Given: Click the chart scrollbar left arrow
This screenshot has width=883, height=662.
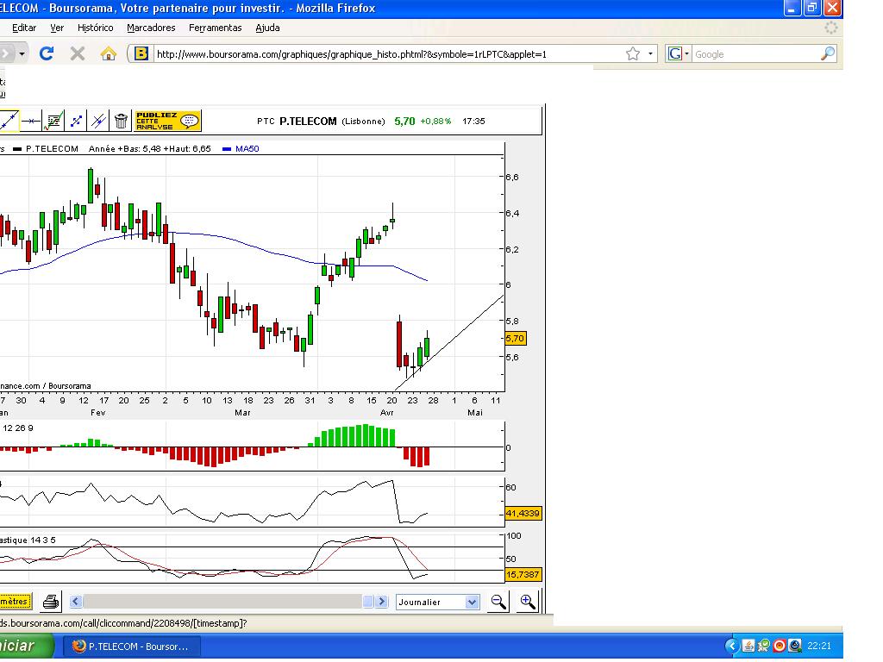Looking at the screenshot, I should click(76, 601).
